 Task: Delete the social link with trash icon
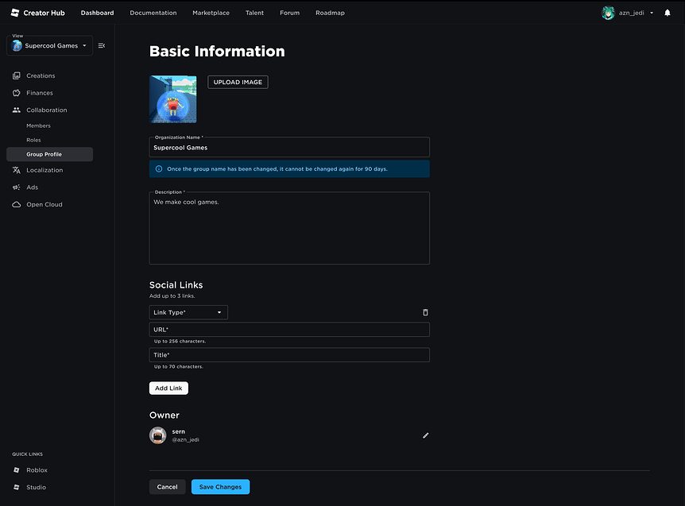tap(425, 311)
